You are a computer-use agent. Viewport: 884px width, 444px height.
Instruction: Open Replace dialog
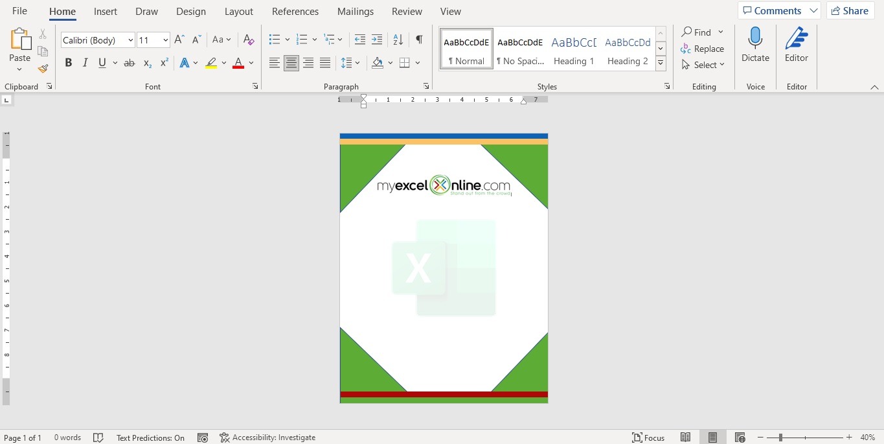pyautogui.click(x=703, y=49)
